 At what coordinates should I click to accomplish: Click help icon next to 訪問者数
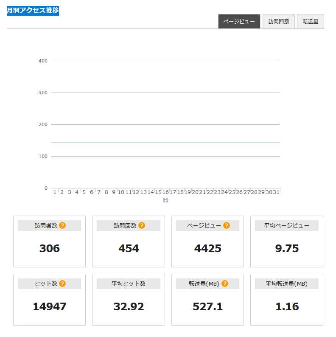62,225
